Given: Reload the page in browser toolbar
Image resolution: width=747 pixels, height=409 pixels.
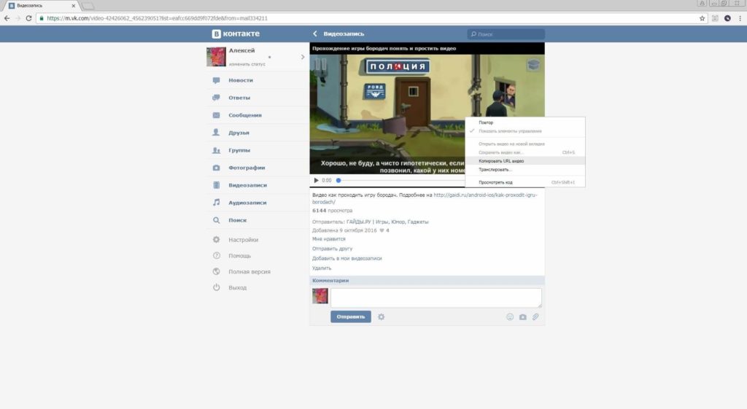Looking at the screenshot, I should [28, 18].
